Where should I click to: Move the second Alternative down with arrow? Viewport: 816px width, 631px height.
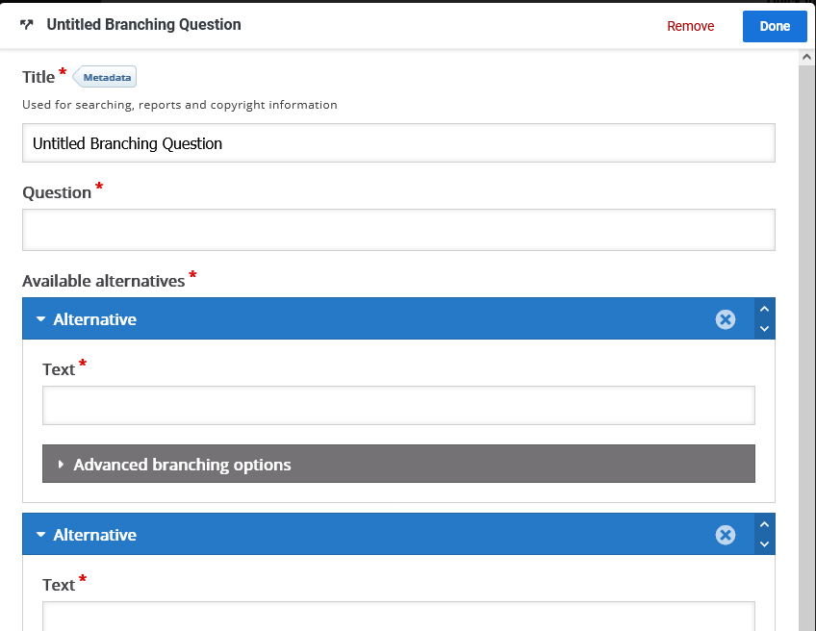coord(764,544)
